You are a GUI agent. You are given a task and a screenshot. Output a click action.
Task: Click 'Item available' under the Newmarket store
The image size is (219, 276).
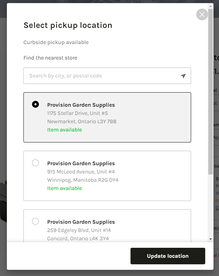point(64,130)
